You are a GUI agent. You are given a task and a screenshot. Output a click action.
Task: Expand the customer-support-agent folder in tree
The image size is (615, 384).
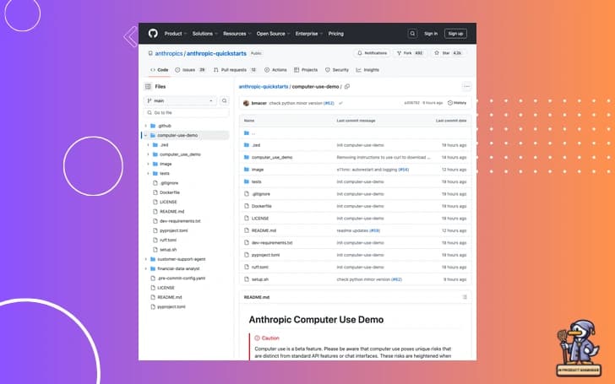(147, 258)
